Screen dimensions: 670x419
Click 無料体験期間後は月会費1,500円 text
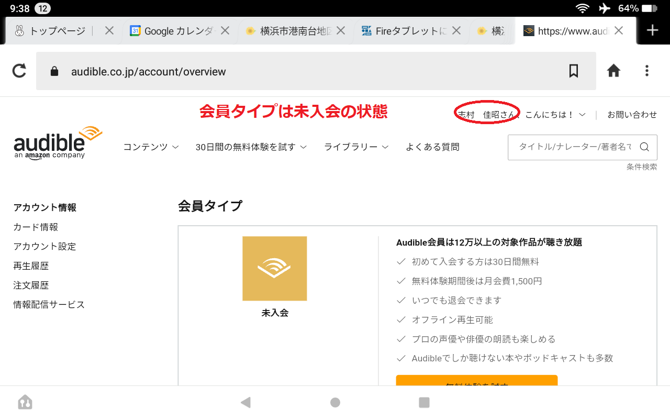pyautogui.click(x=477, y=281)
